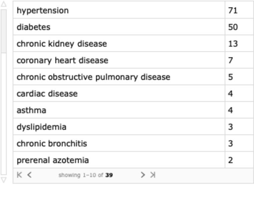The height and width of the screenshot is (197, 254).
Task: Select the diabetes cell
Action: coord(33,27)
